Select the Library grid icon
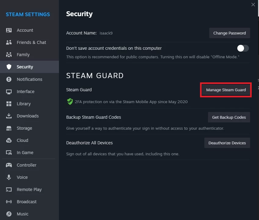 click(x=9, y=103)
